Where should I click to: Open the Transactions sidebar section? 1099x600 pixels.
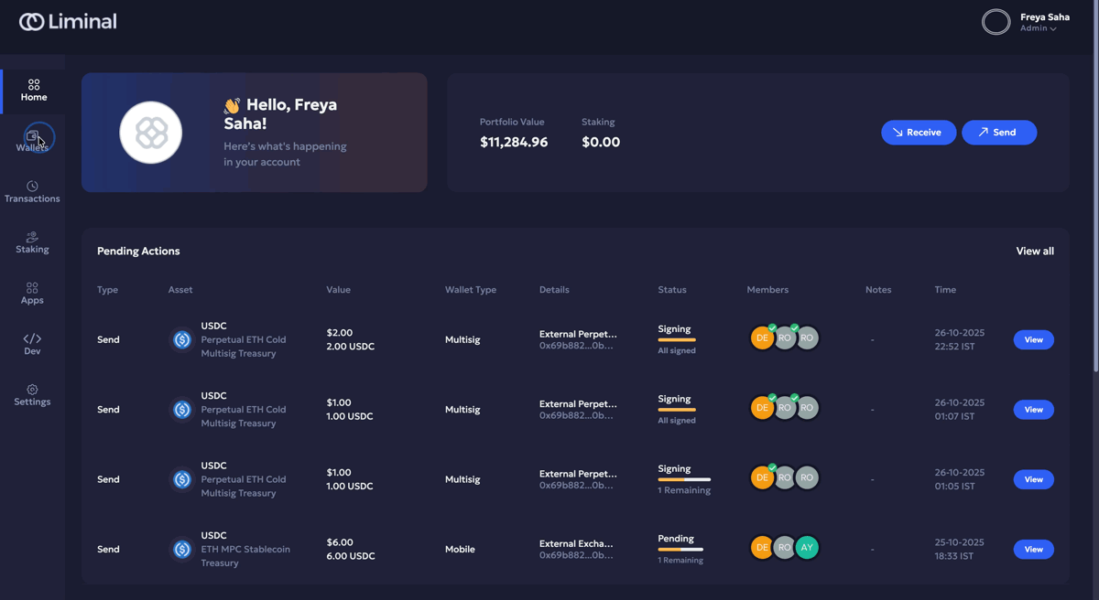pyautogui.click(x=33, y=192)
